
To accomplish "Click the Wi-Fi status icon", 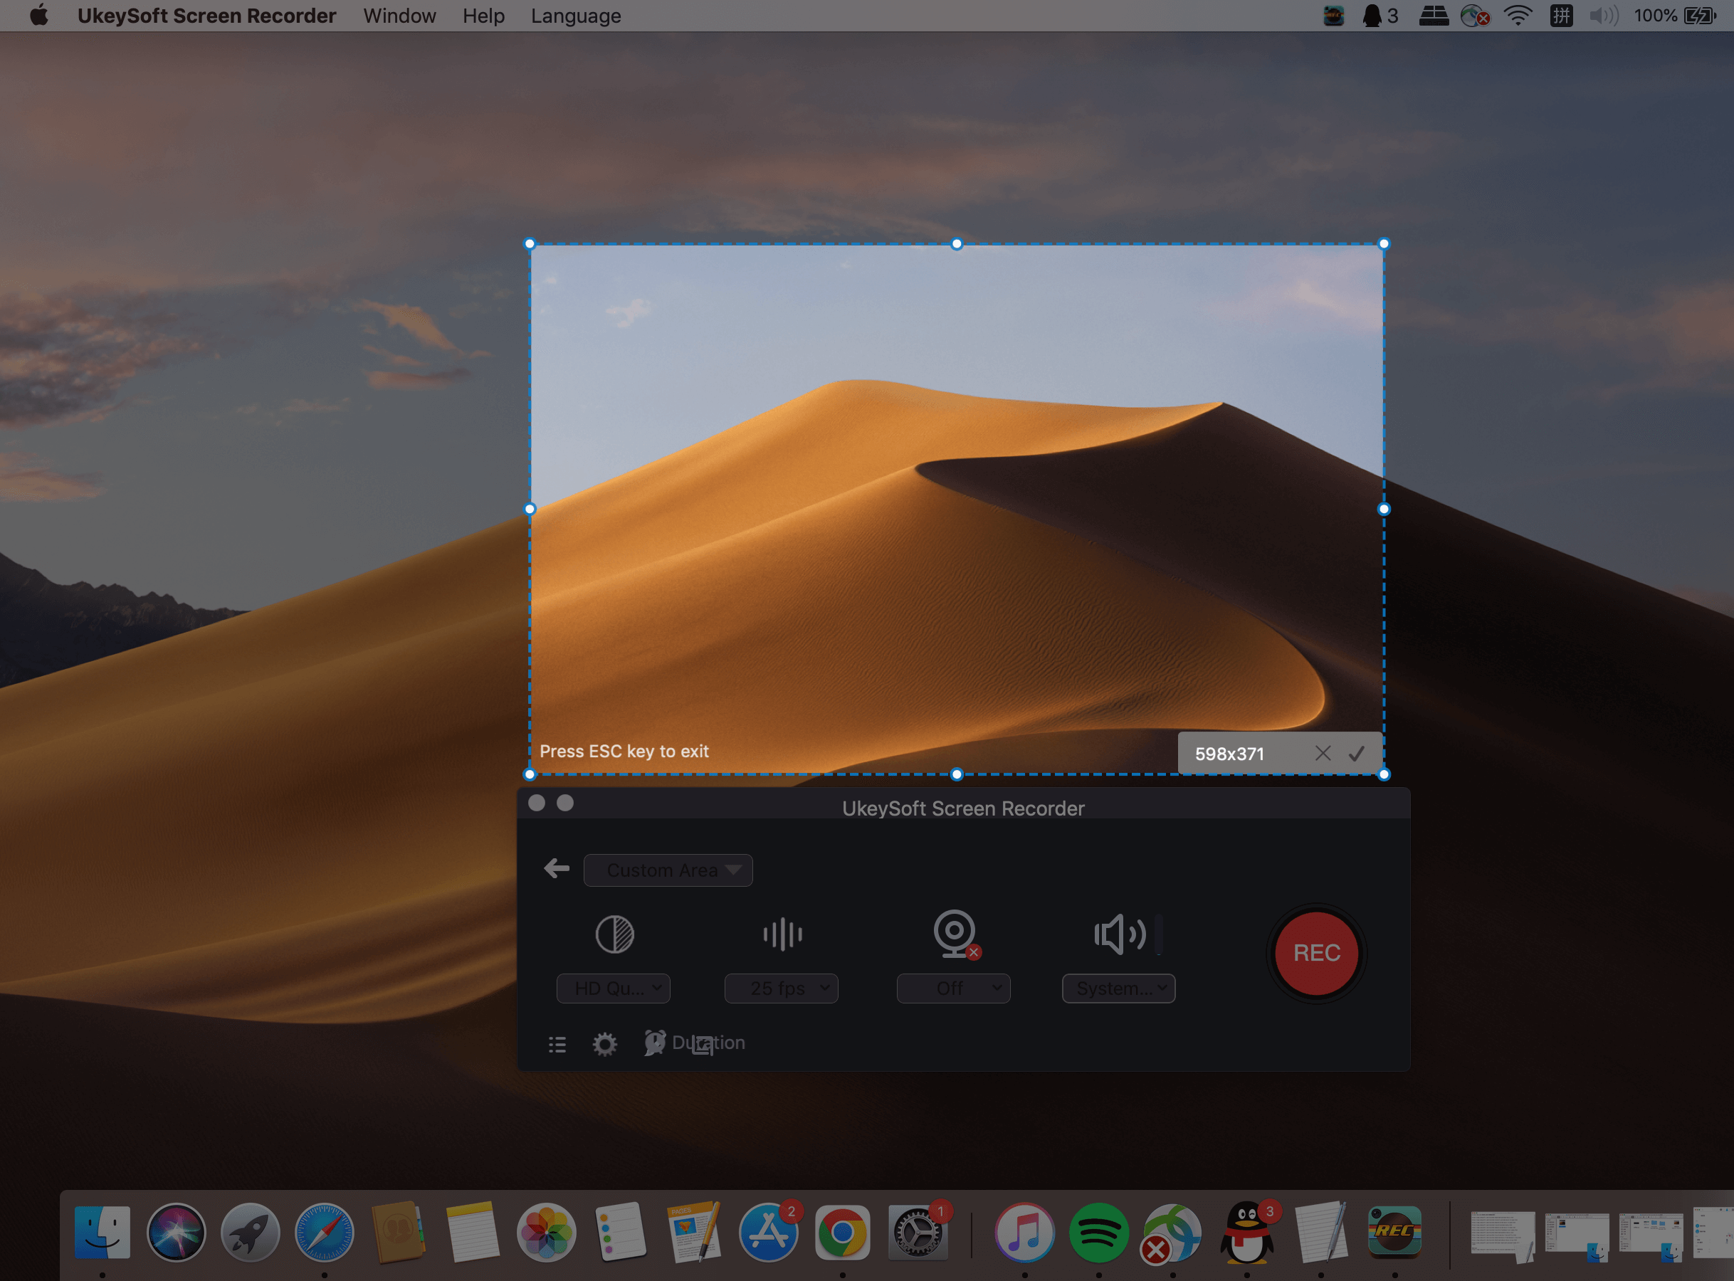I will [1518, 16].
